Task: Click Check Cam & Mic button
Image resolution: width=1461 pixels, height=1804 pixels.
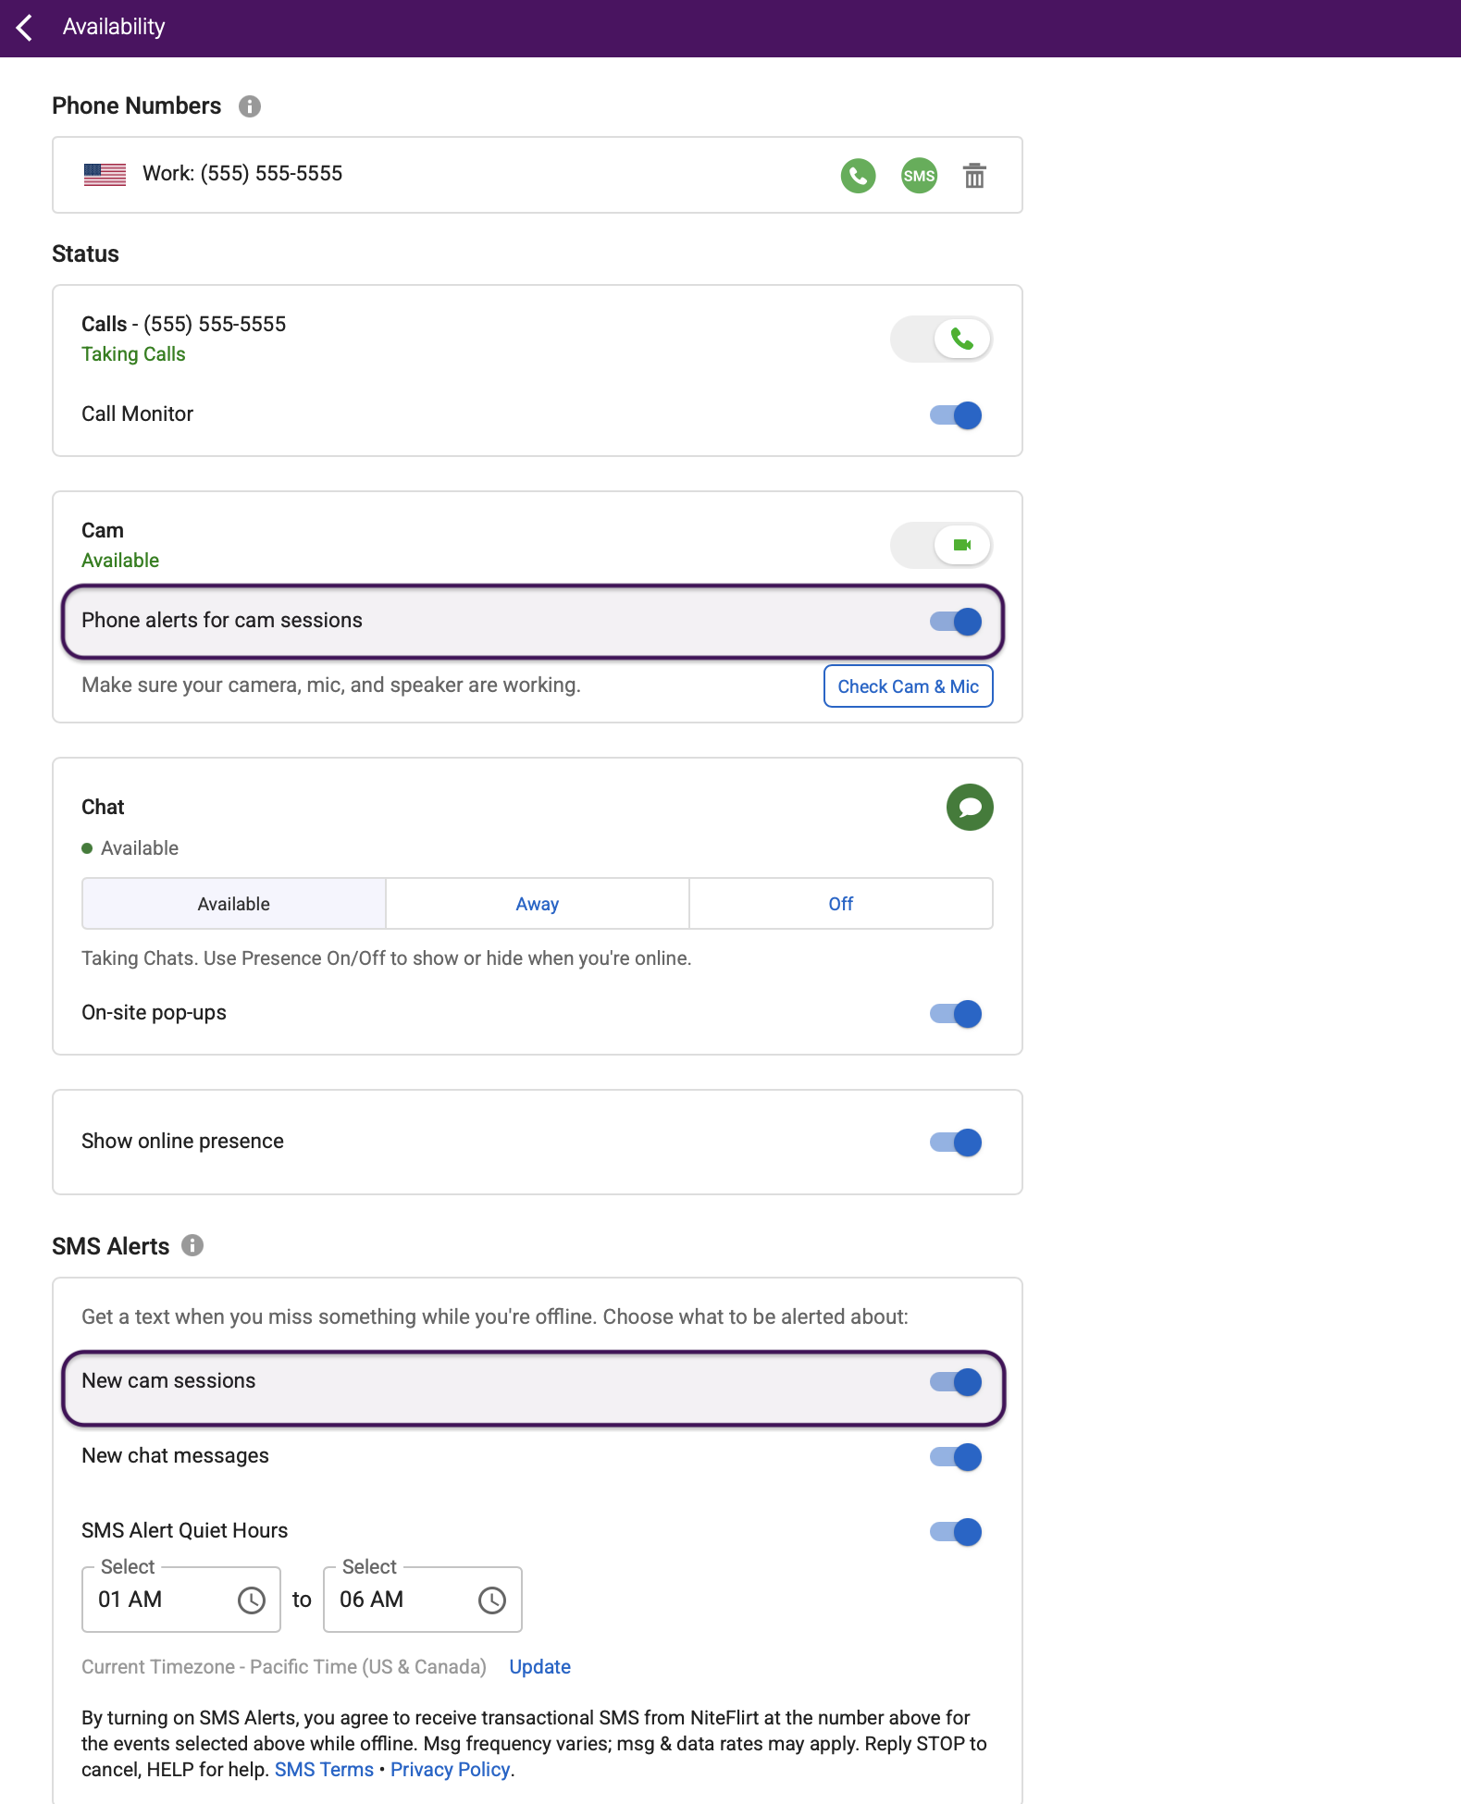Action: [x=909, y=686]
